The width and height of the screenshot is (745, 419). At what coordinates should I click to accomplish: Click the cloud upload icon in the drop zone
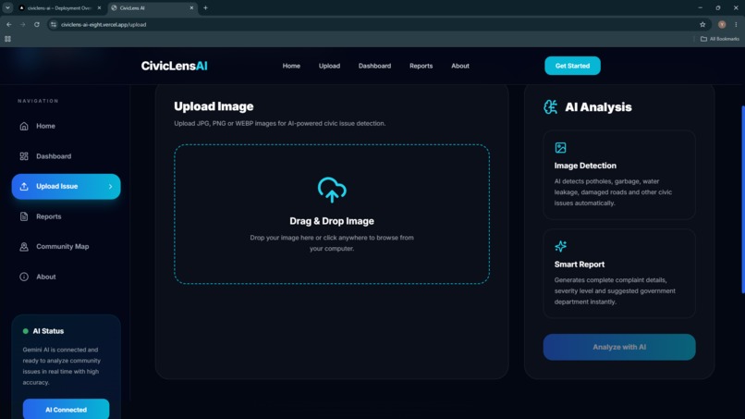[332, 190]
